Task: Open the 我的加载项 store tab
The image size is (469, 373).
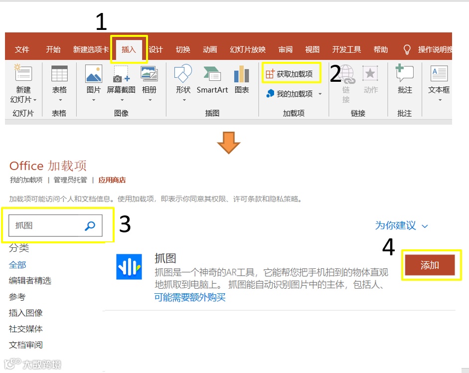Action: coord(26,180)
